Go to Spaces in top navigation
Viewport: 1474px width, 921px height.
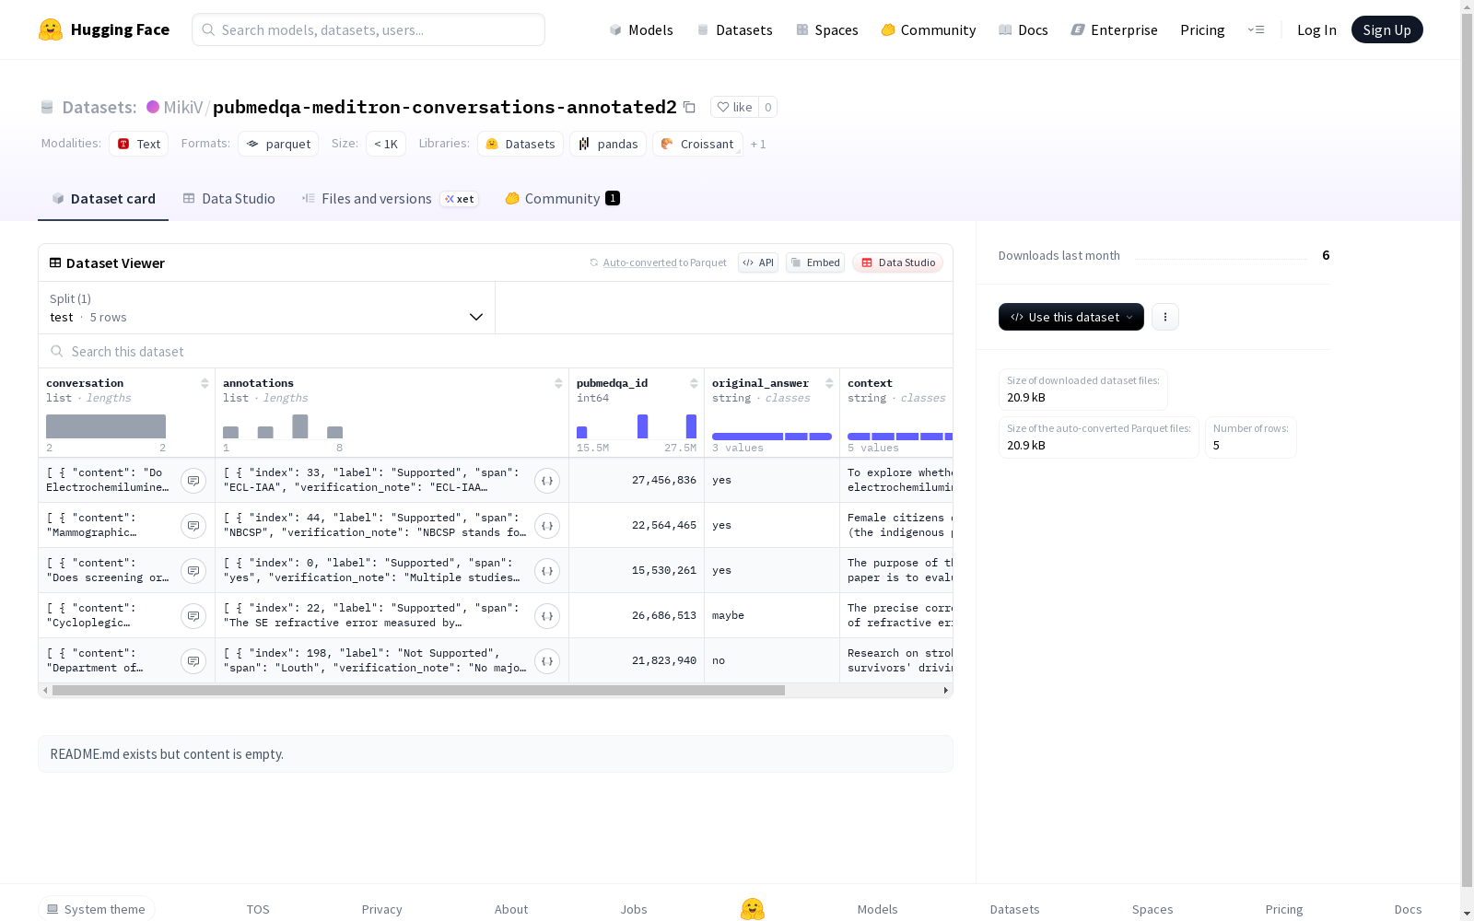[x=827, y=29]
